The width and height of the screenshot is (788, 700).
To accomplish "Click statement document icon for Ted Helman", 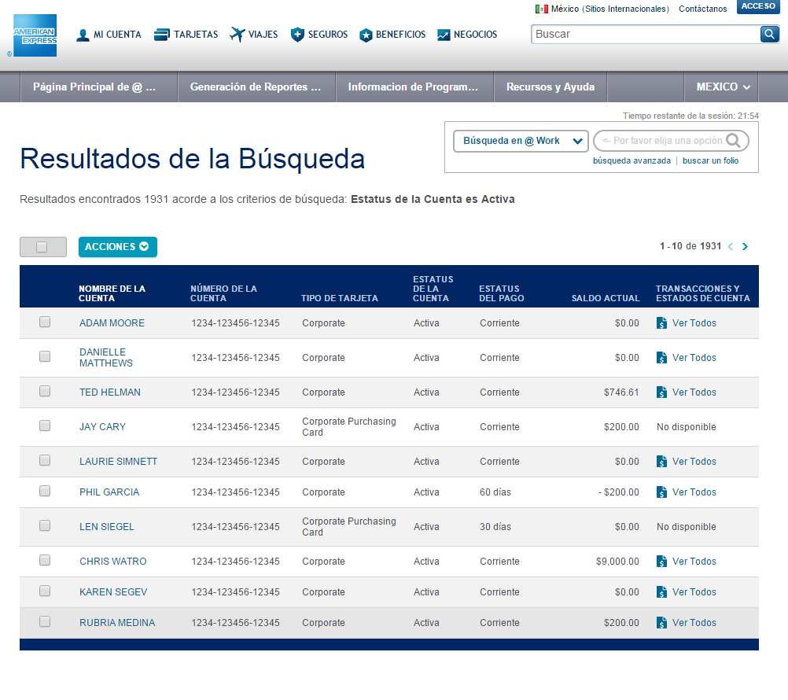I will click(661, 392).
